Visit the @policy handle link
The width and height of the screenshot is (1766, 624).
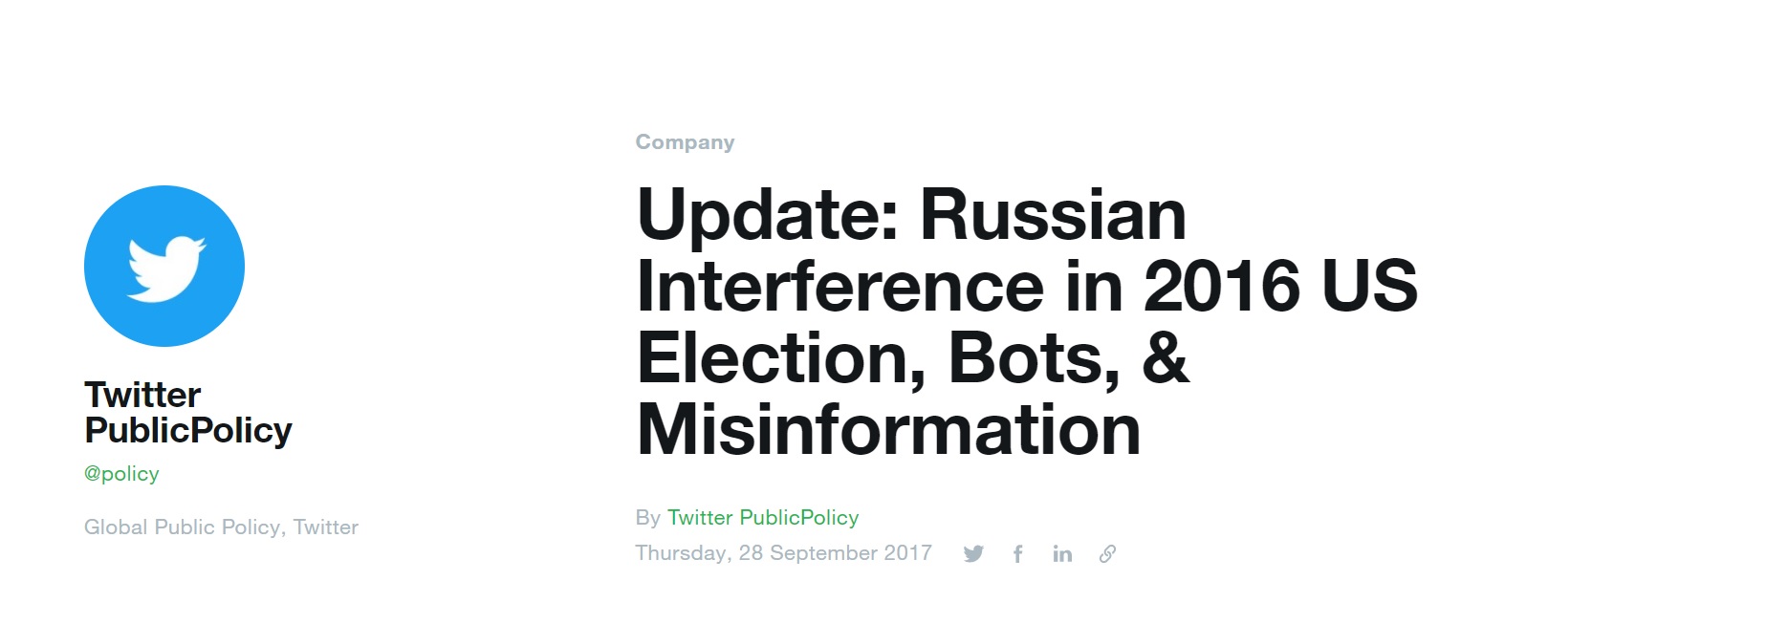tap(121, 474)
